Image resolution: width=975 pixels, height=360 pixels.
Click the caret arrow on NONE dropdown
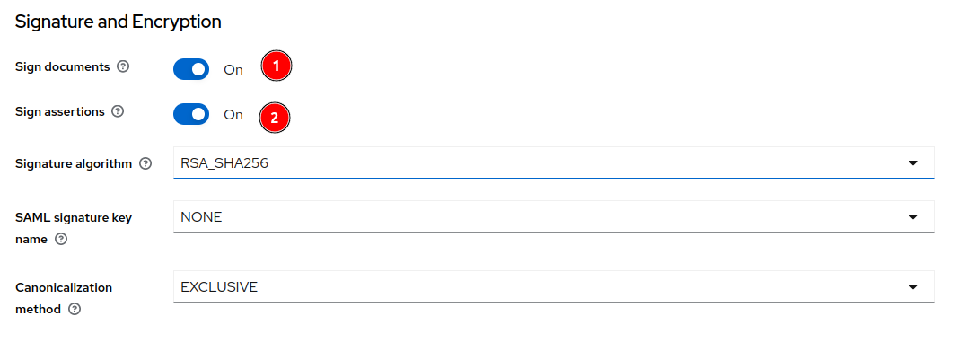(913, 217)
